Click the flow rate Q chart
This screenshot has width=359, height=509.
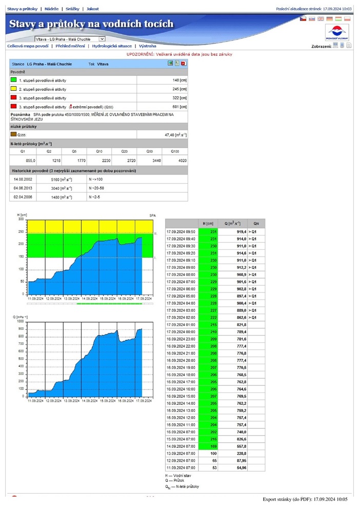click(x=90, y=360)
